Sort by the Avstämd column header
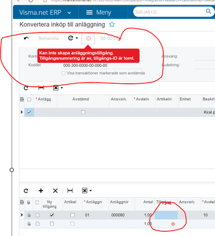This screenshot has height=236, width=215. coord(81,99)
